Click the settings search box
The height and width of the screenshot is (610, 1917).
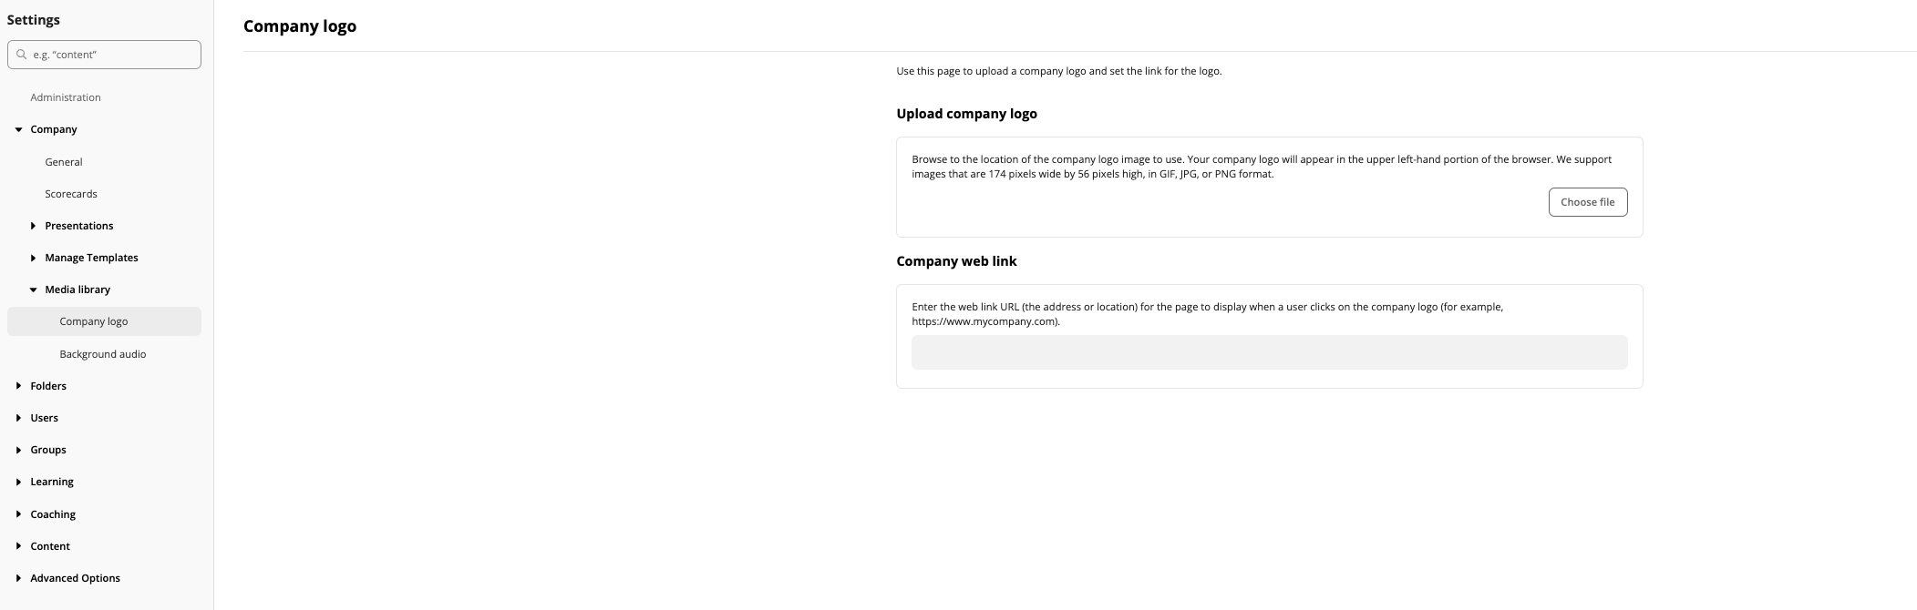(x=104, y=54)
